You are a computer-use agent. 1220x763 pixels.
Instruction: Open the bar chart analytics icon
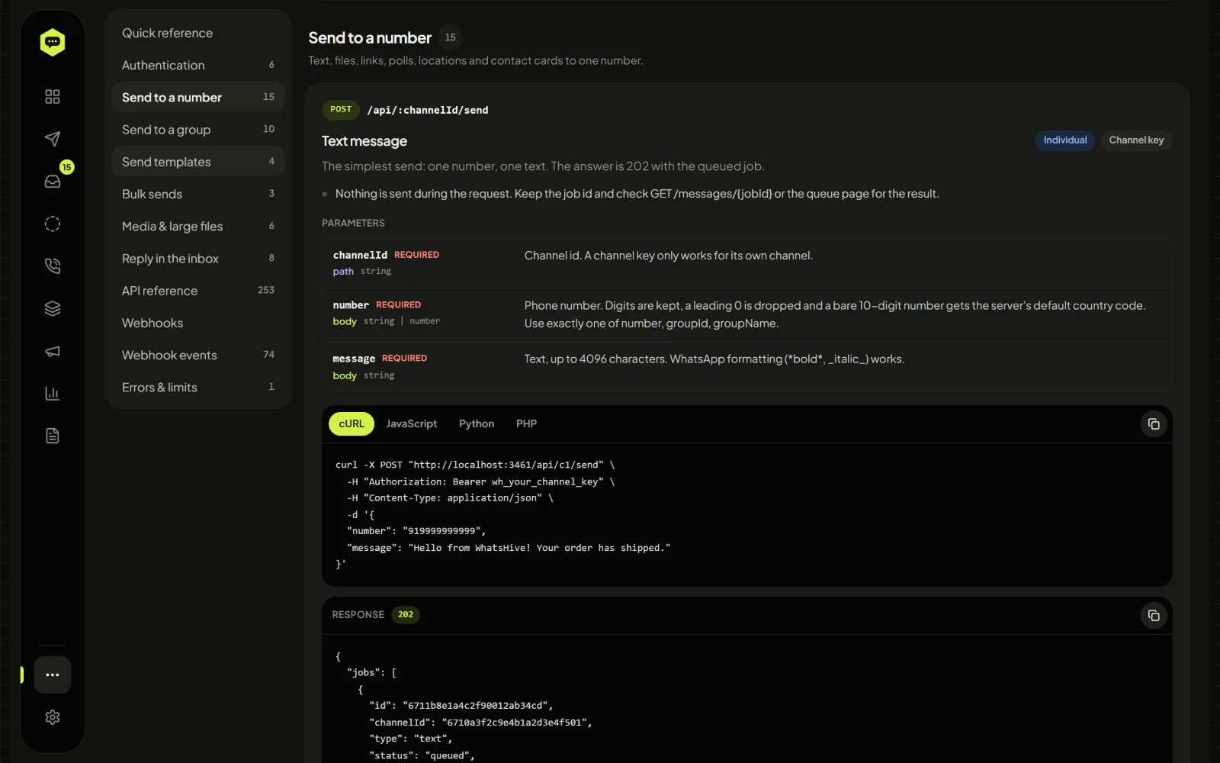53,394
